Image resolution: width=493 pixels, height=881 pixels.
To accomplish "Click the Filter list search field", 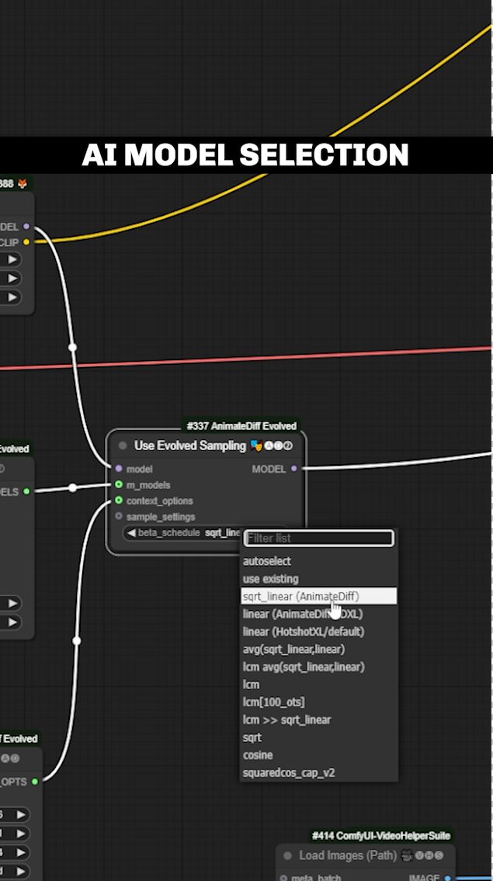I will pos(318,538).
